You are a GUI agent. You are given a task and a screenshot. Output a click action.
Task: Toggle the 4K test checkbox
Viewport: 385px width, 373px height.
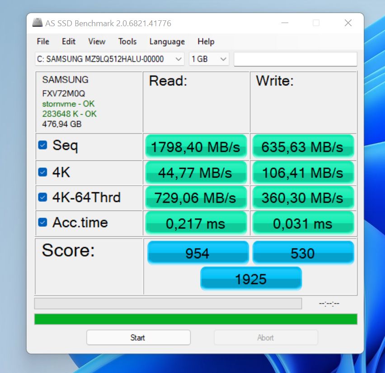pyautogui.click(x=42, y=172)
